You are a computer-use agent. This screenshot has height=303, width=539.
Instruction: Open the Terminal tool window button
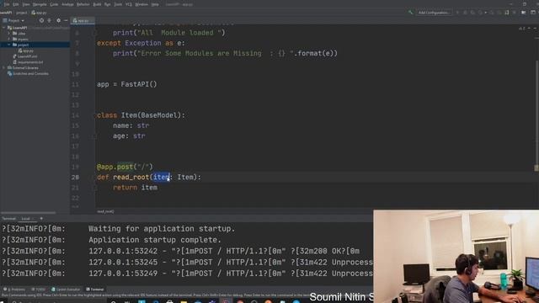(x=95, y=290)
